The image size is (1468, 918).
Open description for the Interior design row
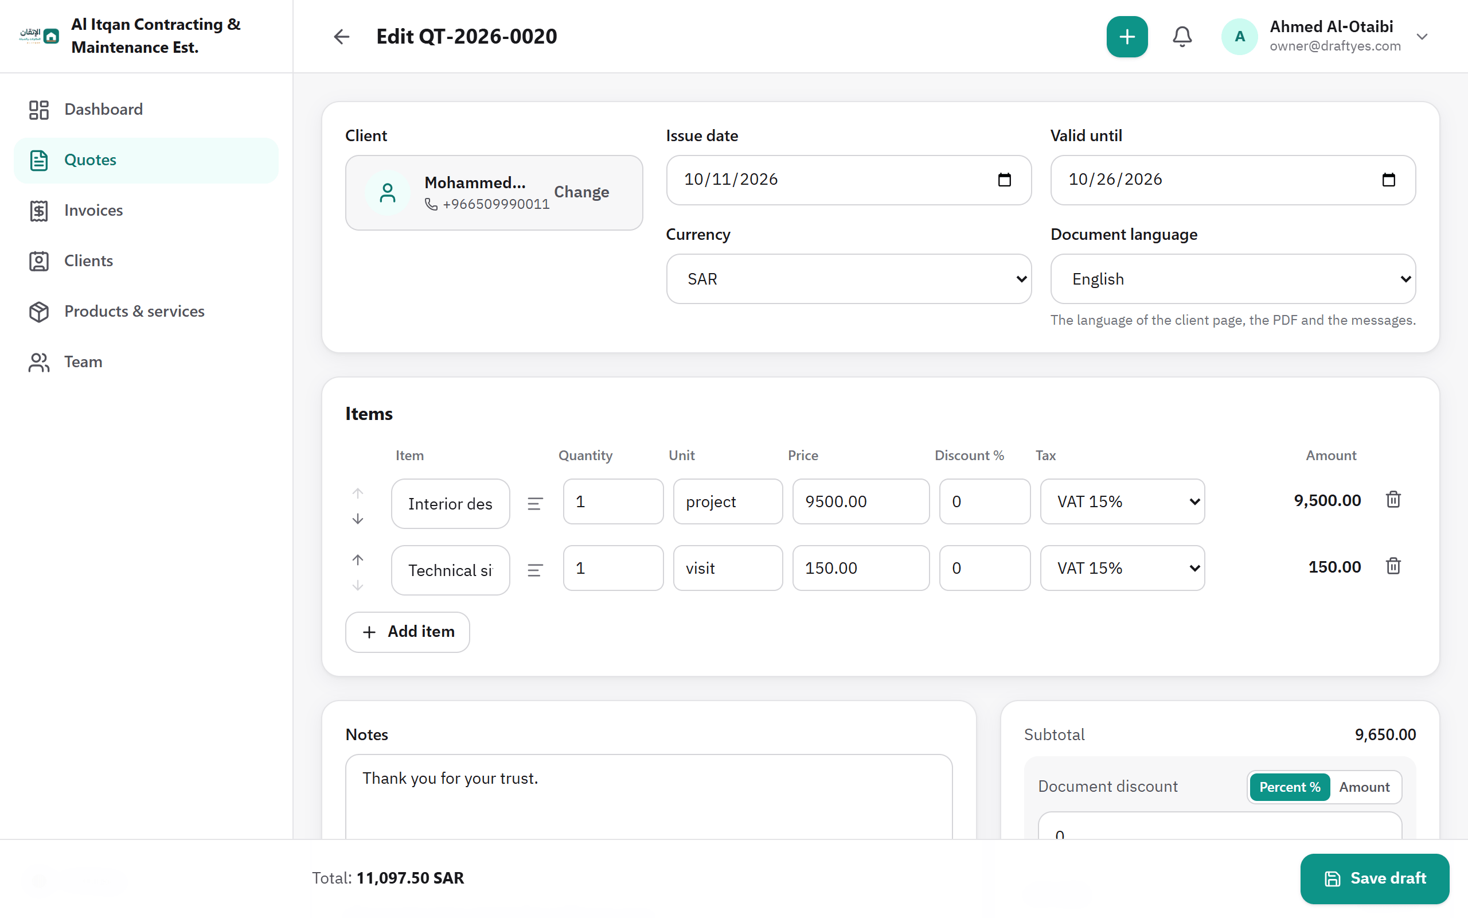(x=535, y=503)
